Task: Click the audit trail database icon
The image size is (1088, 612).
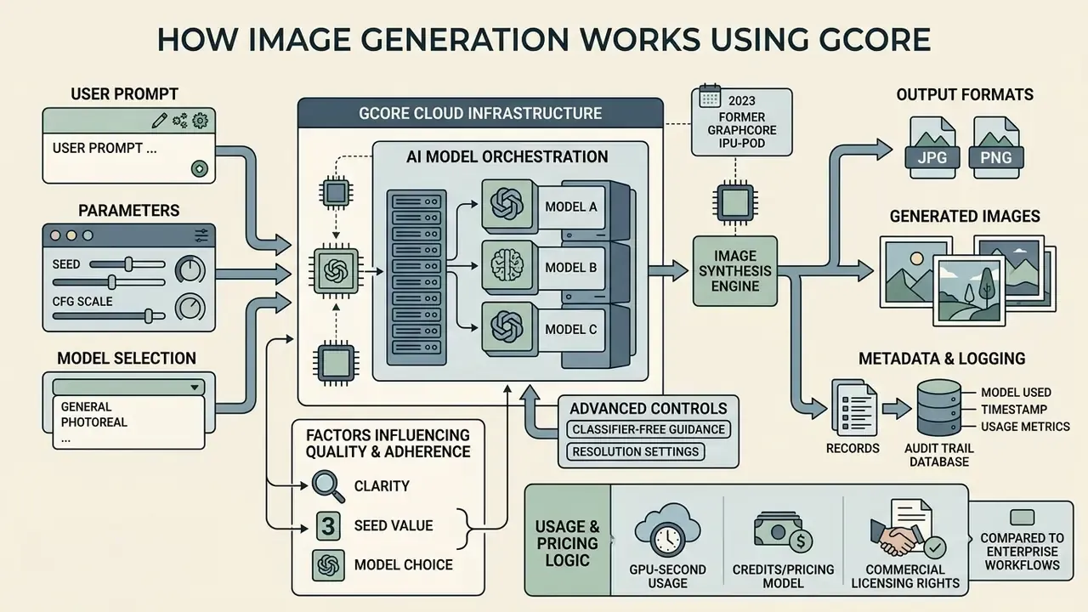Action: (941, 409)
